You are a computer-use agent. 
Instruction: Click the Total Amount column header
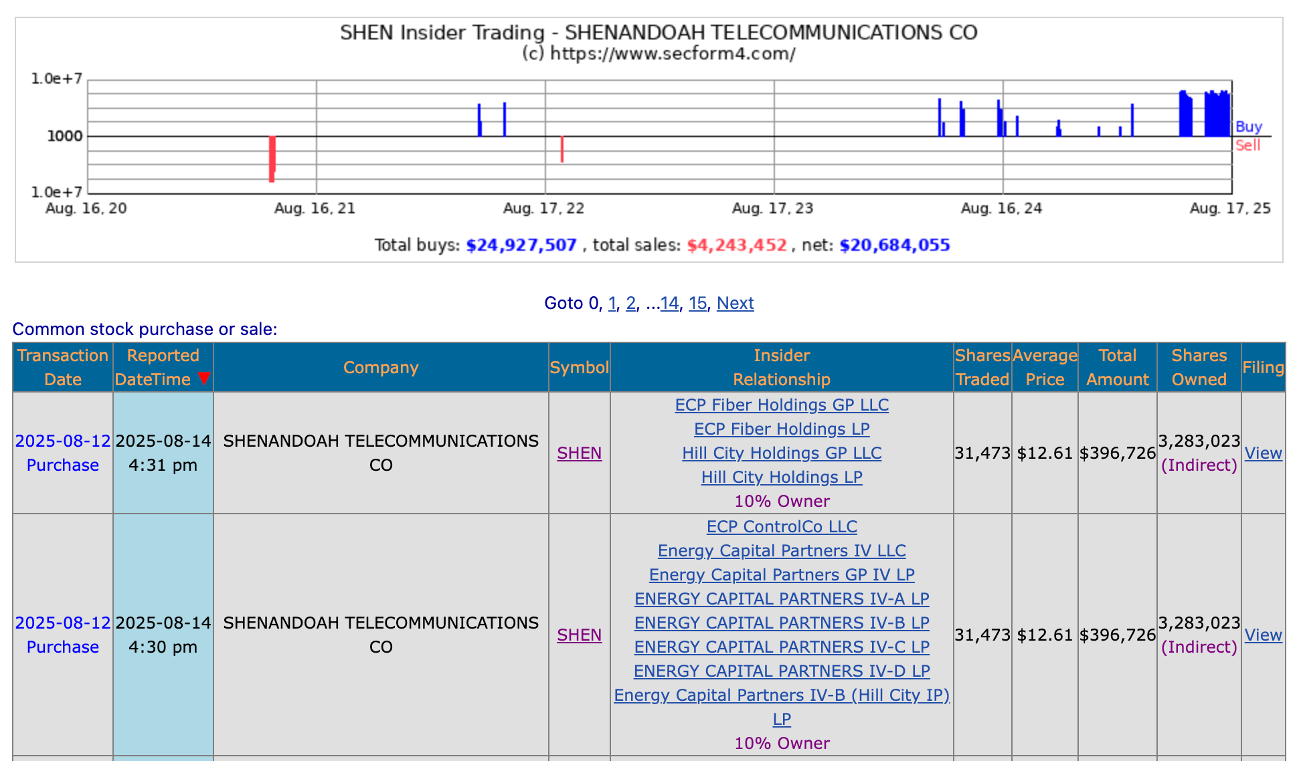pyautogui.click(x=1117, y=367)
